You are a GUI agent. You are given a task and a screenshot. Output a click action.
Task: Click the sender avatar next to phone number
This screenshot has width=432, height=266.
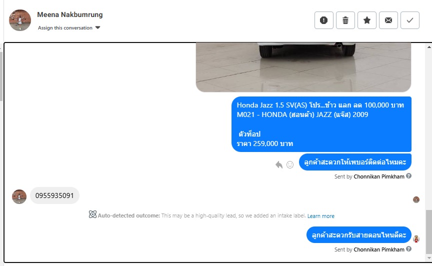coord(19,196)
